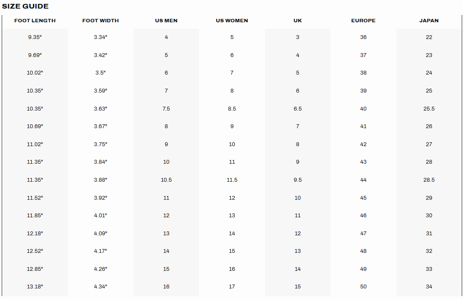This screenshot has height=300, width=463.
Task: Select the JAPAN column header
Action: tap(429, 21)
